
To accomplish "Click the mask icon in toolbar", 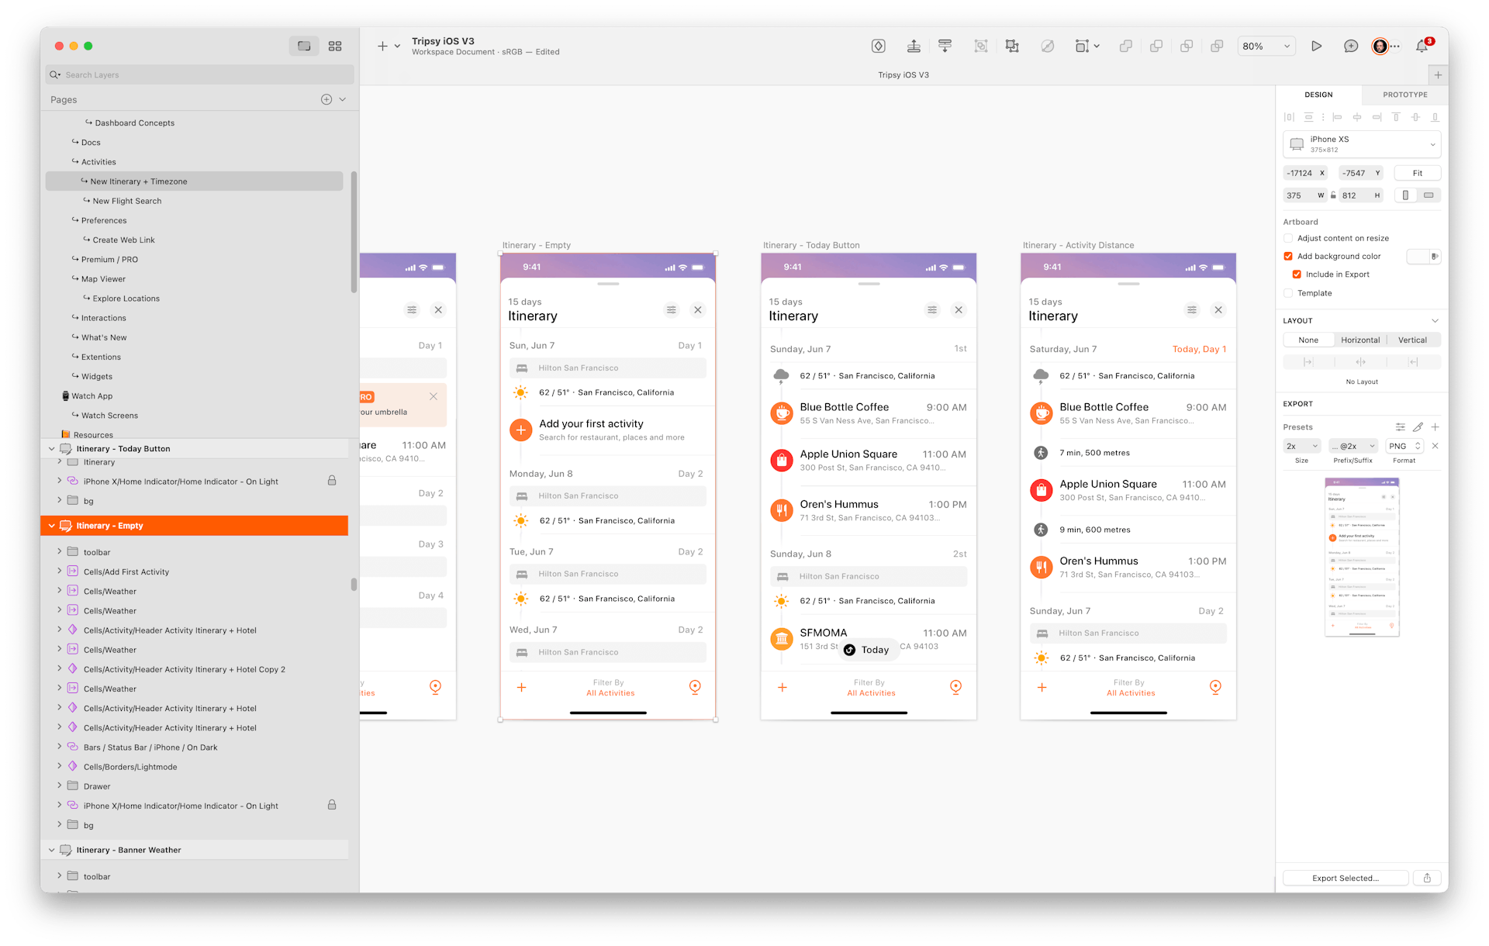I will tap(1047, 44).
